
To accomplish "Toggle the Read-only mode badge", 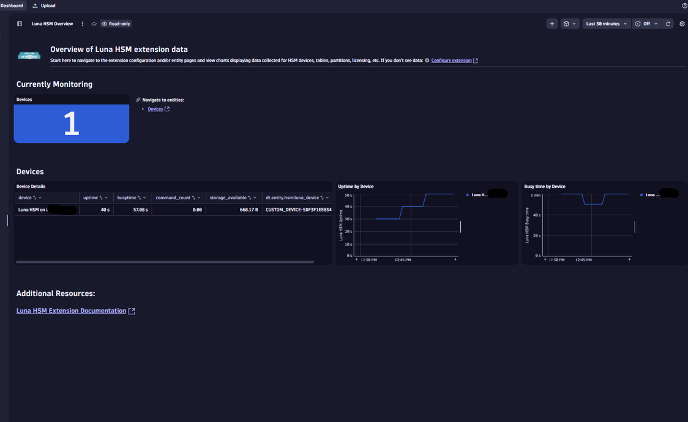I will pos(116,24).
